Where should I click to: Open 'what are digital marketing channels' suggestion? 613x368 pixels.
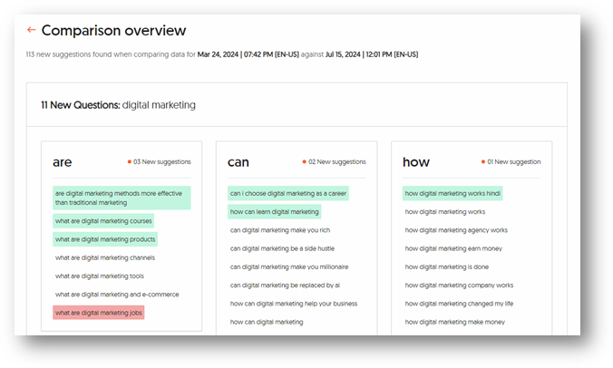coord(105,257)
